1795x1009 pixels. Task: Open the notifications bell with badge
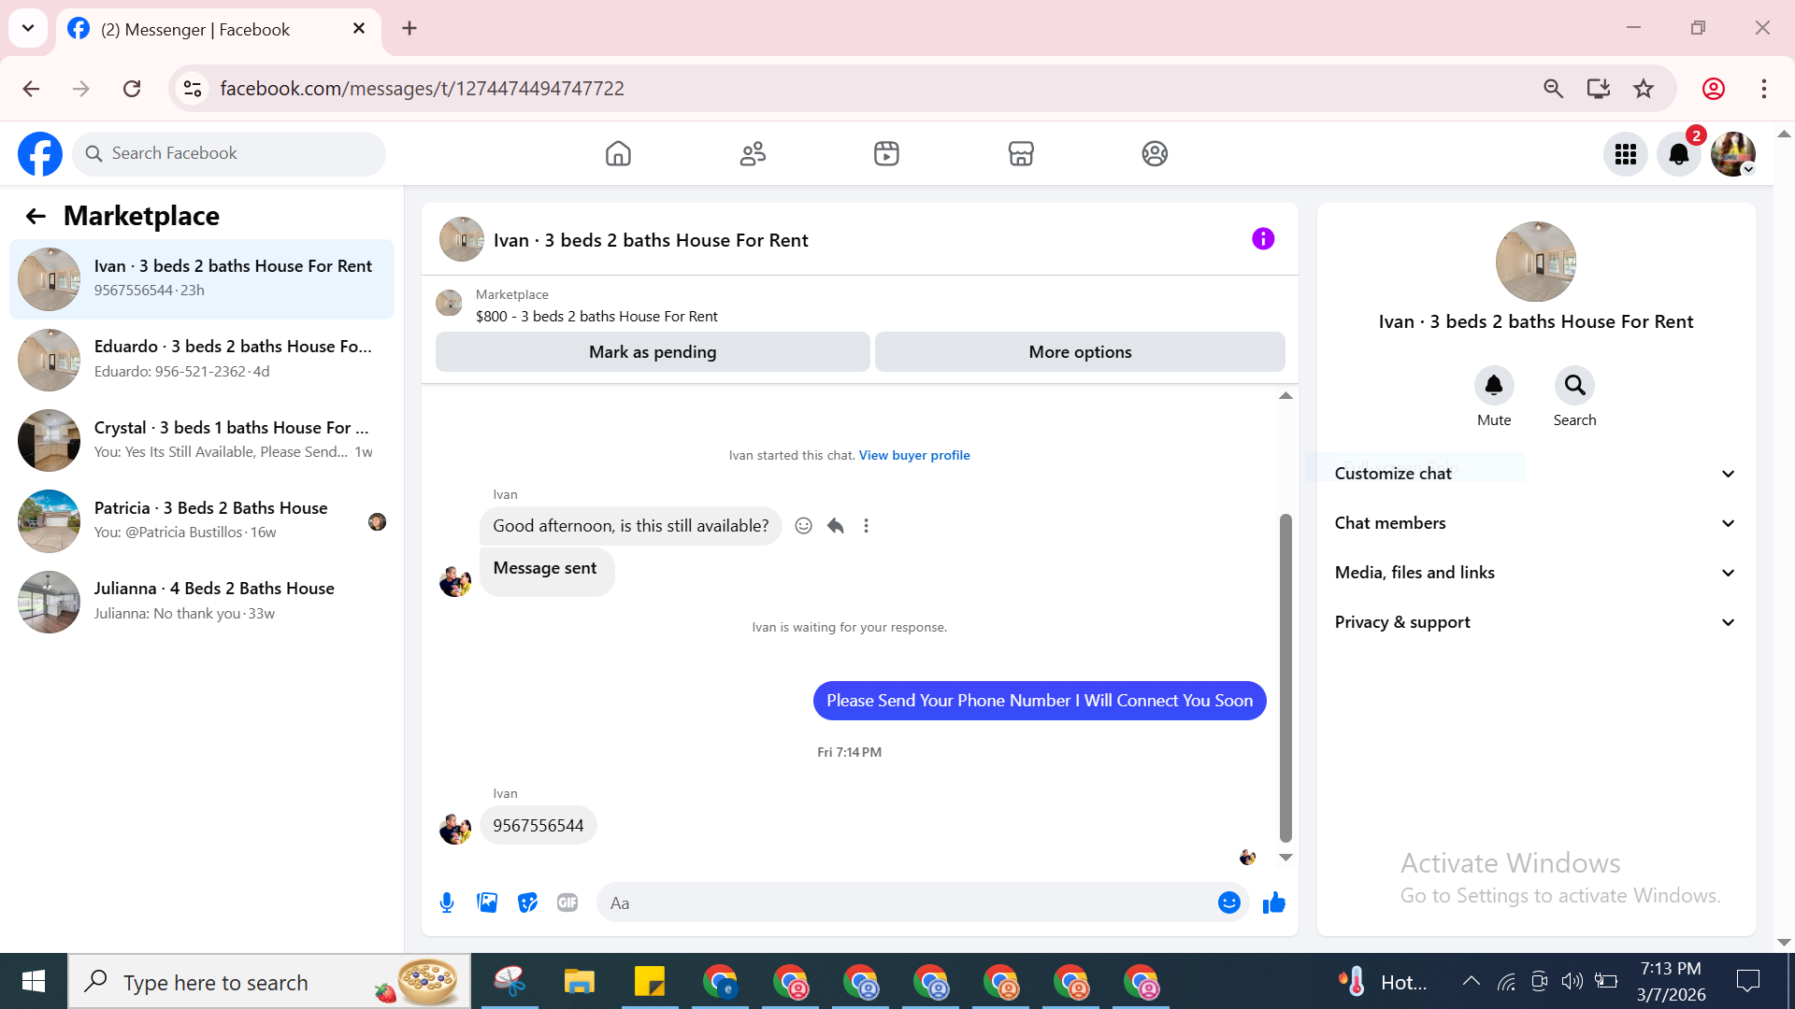coord(1679,154)
